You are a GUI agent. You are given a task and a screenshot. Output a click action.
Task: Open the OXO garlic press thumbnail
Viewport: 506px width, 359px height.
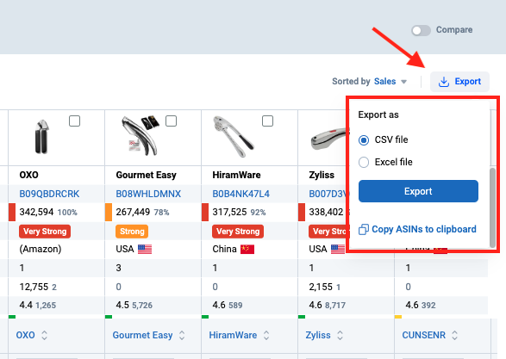(x=41, y=137)
